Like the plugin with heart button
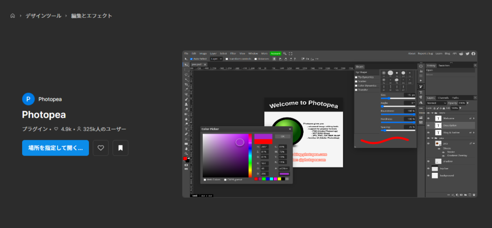This screenshot has height=228, width=492. coord(101,148)
